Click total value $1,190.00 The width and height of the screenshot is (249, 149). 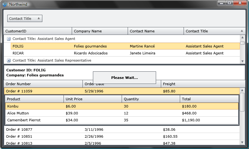pyautogui.click(x=191, y=120)
